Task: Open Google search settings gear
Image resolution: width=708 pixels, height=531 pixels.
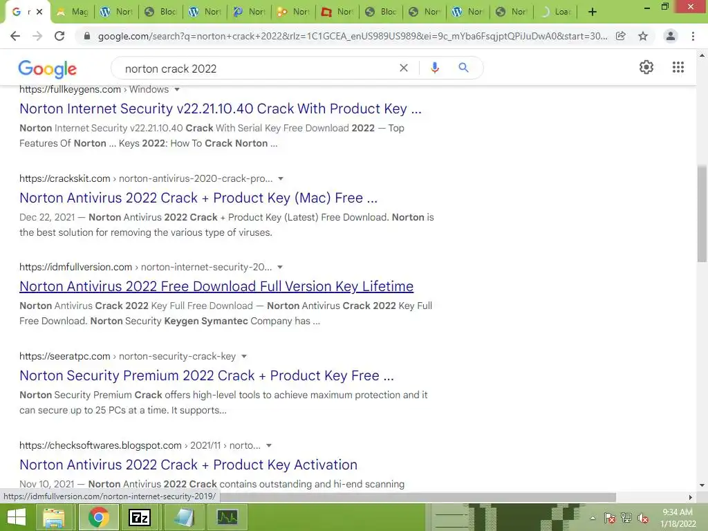Action: click(646, 67)
